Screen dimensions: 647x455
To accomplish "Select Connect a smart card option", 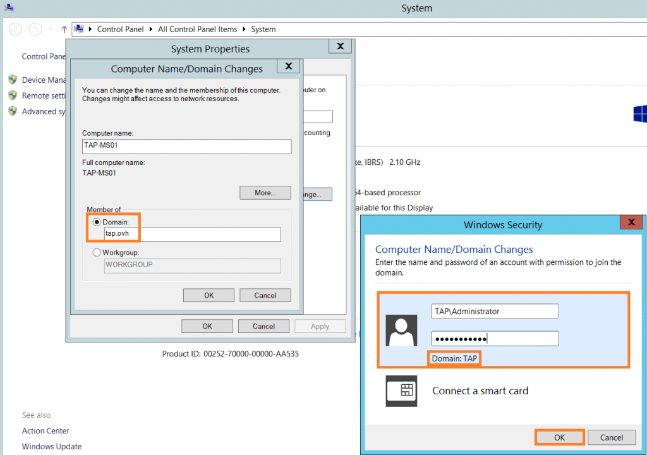I will point(480,391).
